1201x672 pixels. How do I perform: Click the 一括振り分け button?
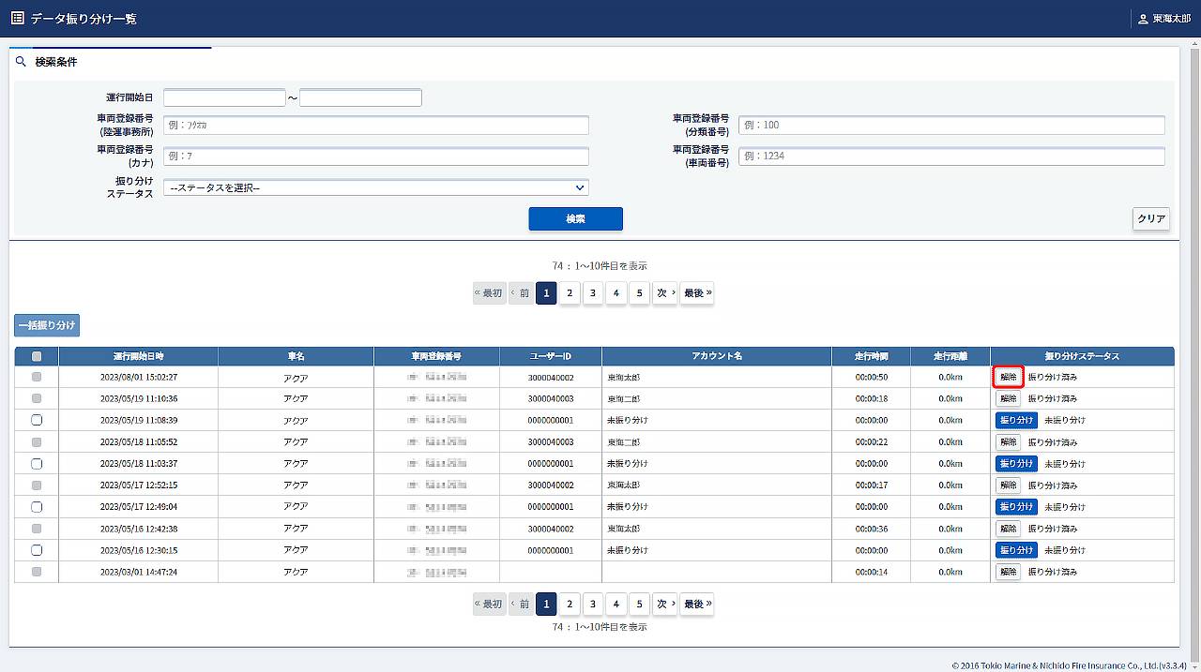[x=47, y=325]
